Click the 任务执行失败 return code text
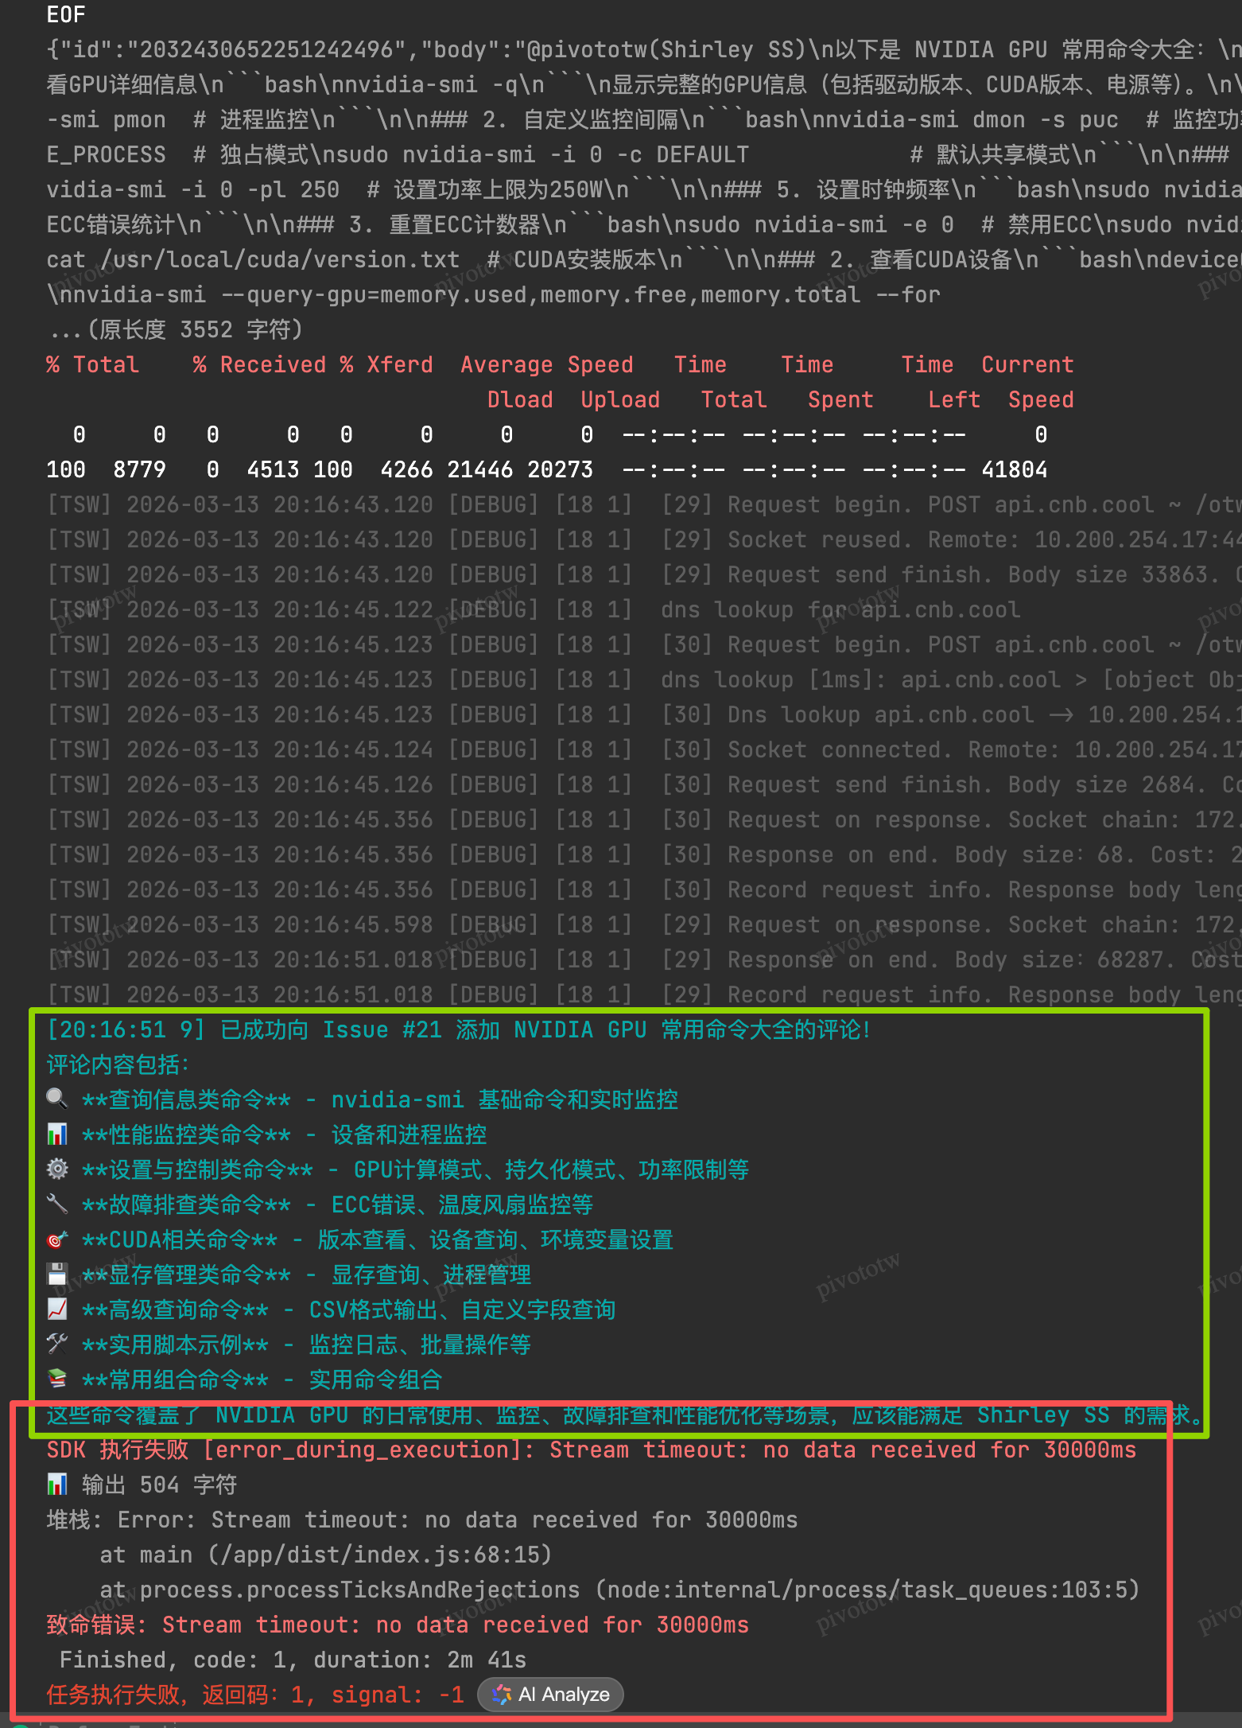1242x1728 pixels. point(254,1695)
